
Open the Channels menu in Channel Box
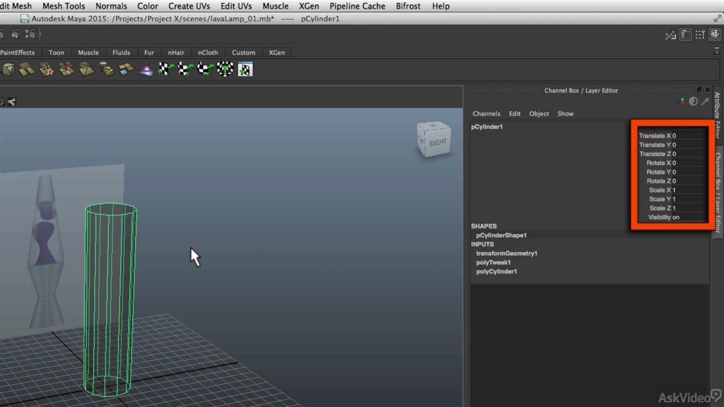pyautogui.click(x=486, y=114)
